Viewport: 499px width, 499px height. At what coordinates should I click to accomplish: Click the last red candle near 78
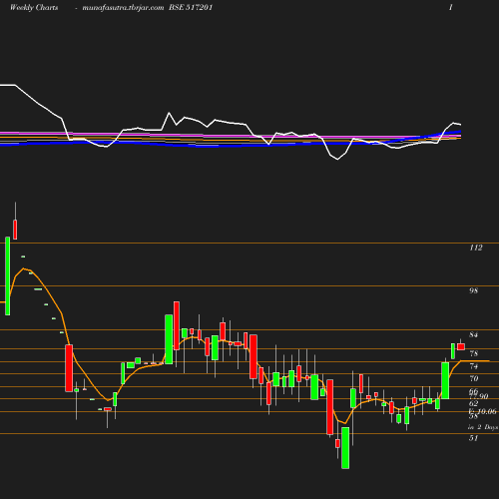[461, 346]
